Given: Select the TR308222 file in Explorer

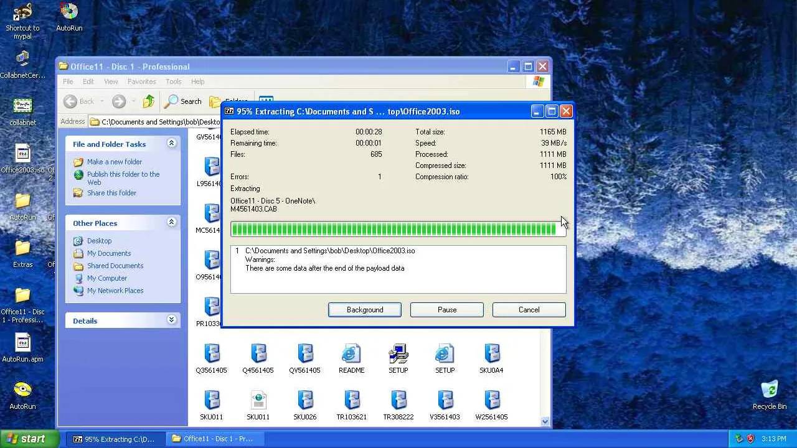Looking at the screenshot, I should 398,406.
